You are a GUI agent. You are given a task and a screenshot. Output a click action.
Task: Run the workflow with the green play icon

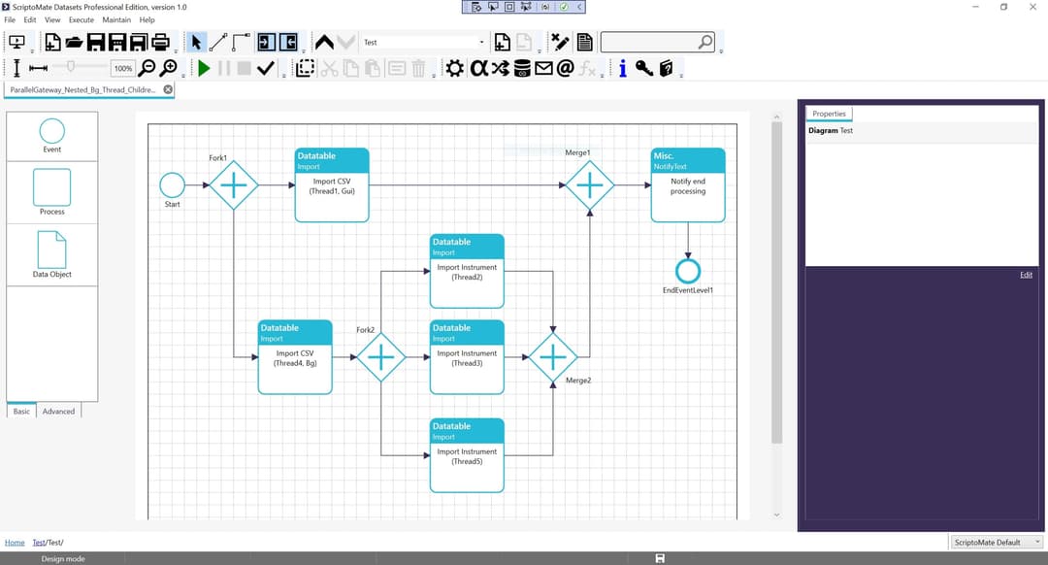(204, 68)
